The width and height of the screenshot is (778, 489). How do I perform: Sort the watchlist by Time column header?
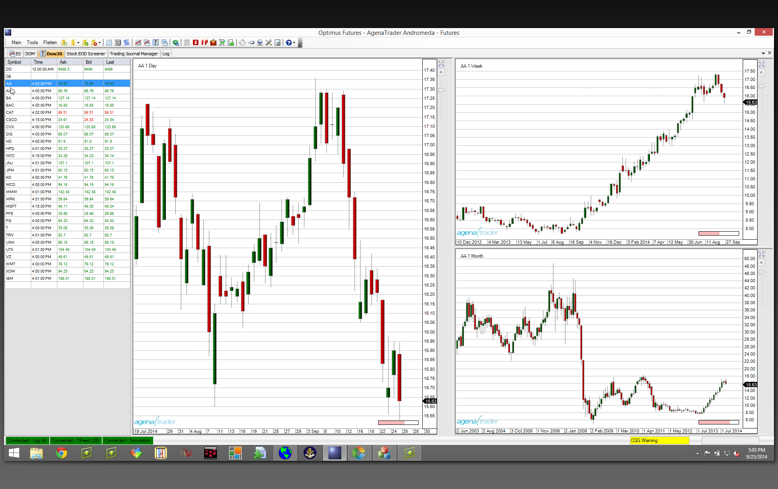[x=44, y=62]
